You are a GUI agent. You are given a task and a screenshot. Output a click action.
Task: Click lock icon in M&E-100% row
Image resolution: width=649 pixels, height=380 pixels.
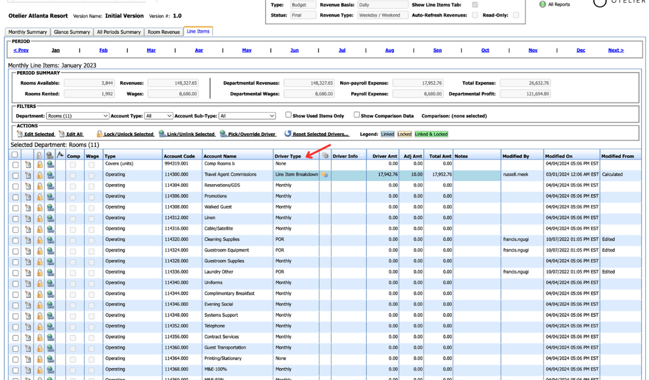(x=39, y=370)
